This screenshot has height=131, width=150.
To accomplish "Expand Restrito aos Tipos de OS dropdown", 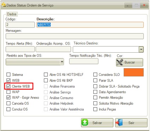I will [62, 62].
